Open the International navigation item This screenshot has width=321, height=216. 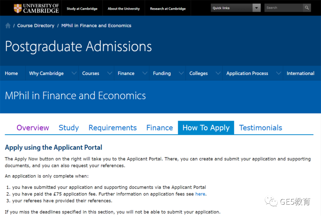(300, 73)
